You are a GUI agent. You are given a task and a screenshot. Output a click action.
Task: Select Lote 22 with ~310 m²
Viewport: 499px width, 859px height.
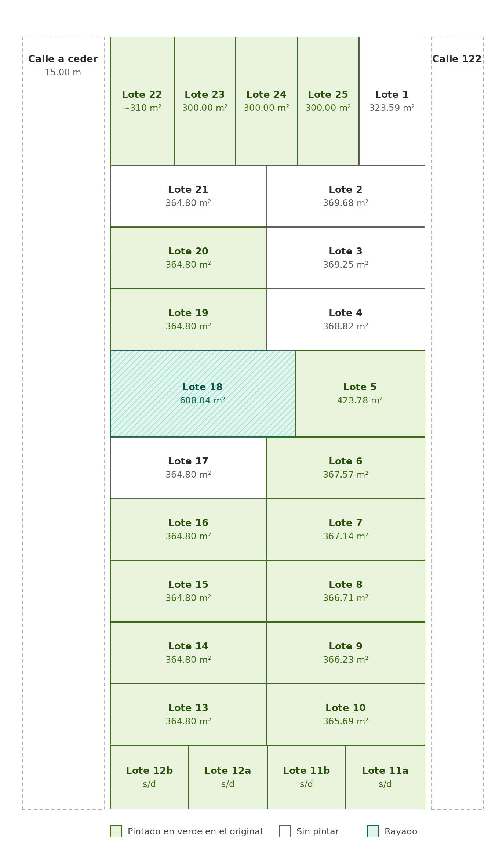142,101
